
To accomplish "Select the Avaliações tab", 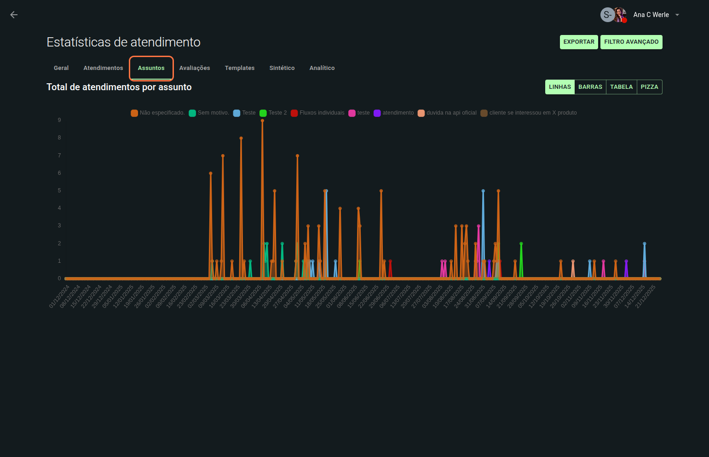I will click(x=195, y=68).
